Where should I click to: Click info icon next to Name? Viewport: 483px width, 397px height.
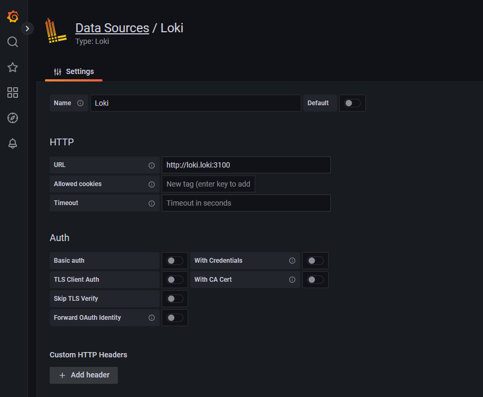pos(80,103)
